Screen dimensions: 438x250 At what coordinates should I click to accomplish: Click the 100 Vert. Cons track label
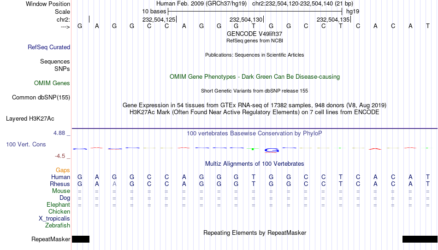26,144
